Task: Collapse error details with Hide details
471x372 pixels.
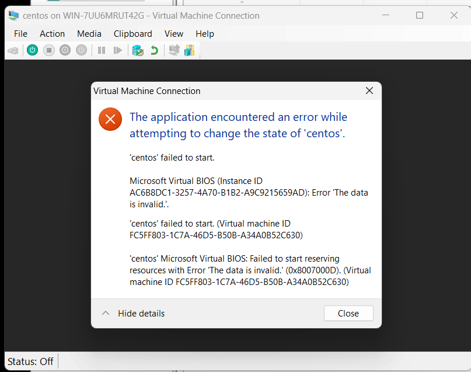Action: point(134,314)
